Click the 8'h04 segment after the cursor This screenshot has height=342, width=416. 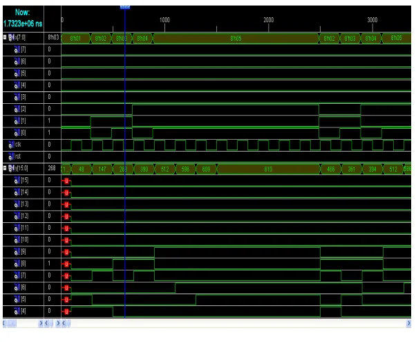(142, 39)
